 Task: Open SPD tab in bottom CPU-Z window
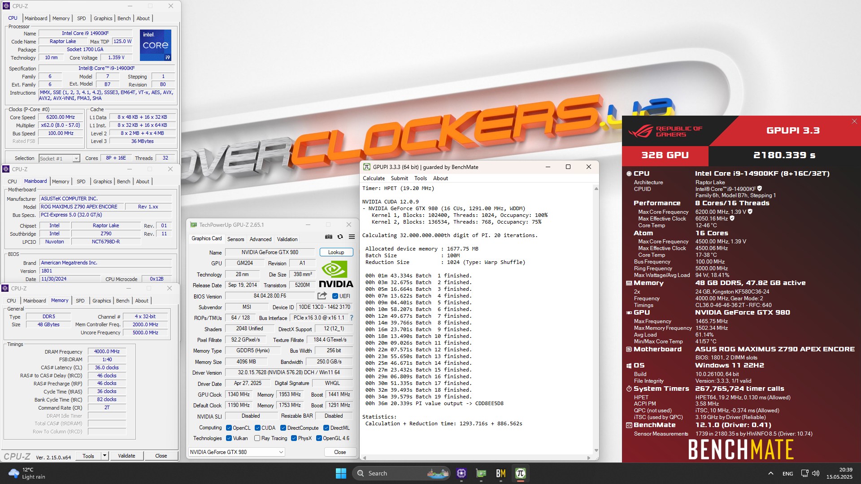coord(80,301)
